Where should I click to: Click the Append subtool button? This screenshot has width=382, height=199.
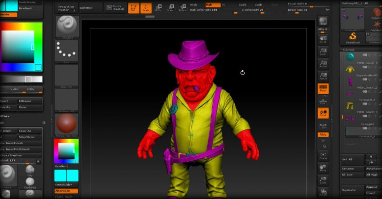[x=374, y=187]
